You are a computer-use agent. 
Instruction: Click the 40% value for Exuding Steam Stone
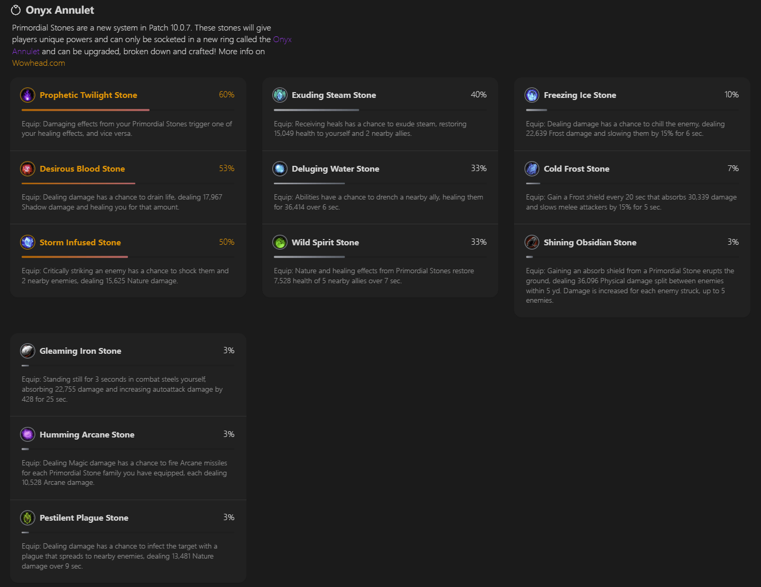tap(479, 95)
